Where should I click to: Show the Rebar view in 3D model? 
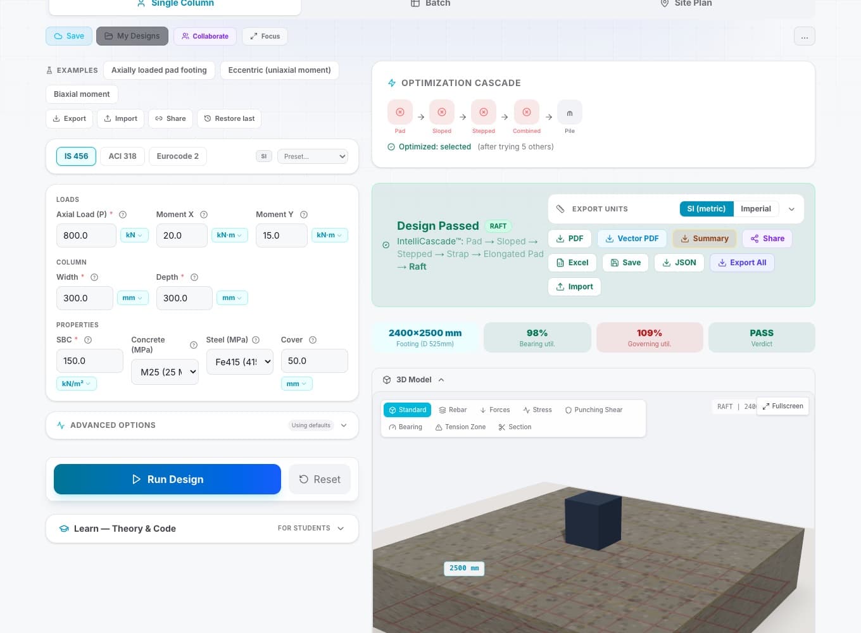click(x=453, y=410)
